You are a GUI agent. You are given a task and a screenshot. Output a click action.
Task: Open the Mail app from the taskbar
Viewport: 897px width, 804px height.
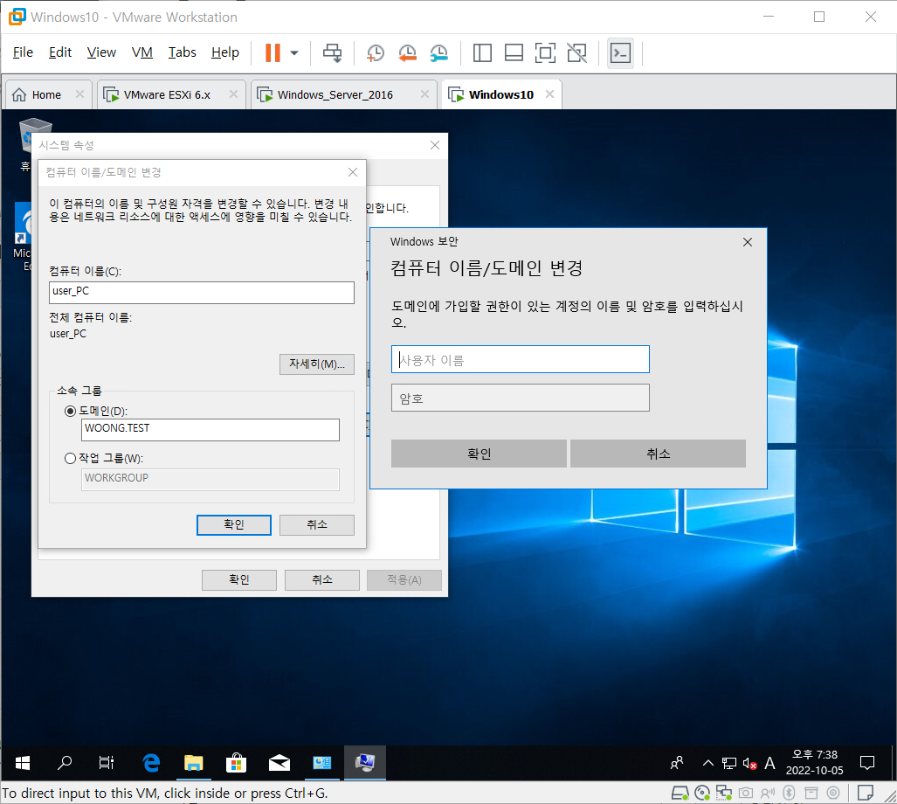(x=279, y=763)
